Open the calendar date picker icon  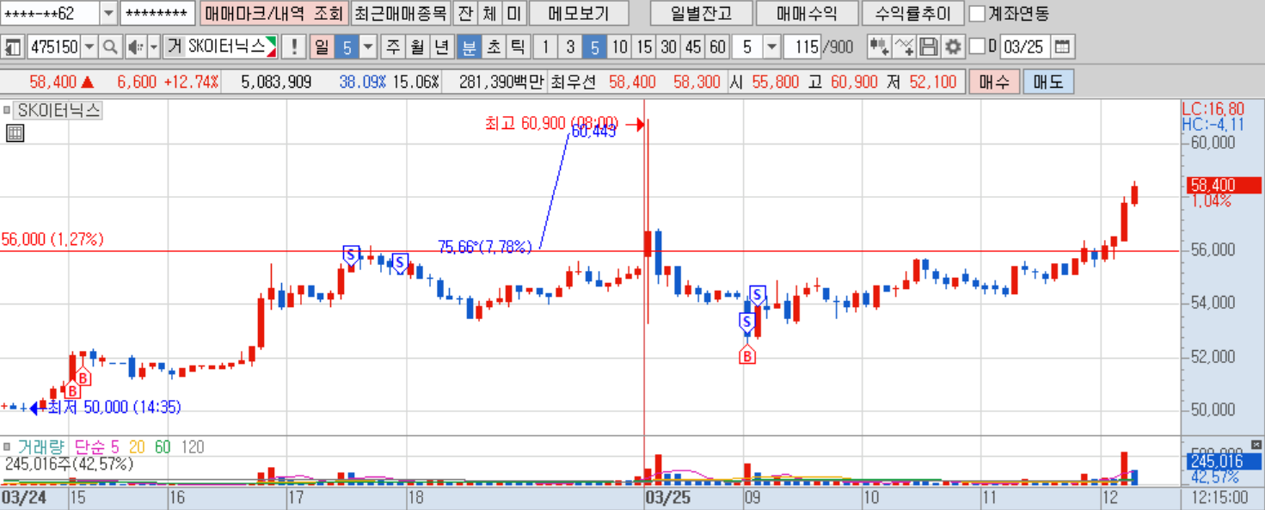(1063, 46)
